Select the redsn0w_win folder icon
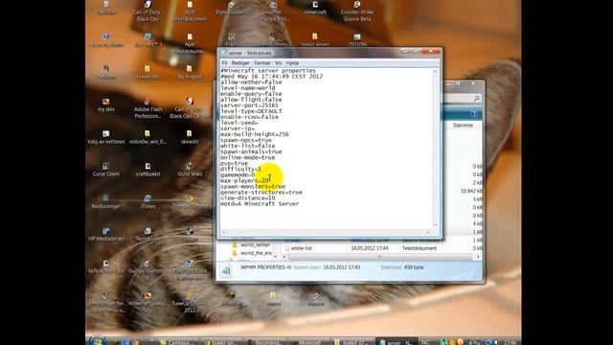The height and width of the screenshot is (345, 613). click(x=148, y=137)
